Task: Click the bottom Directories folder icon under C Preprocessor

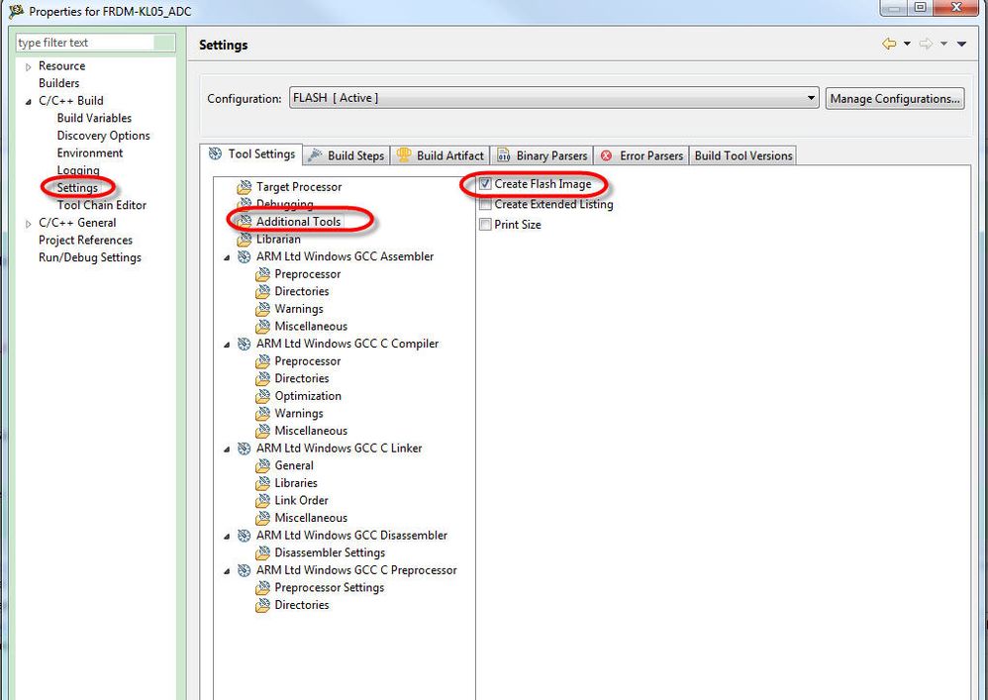Action: click(262, 605)
